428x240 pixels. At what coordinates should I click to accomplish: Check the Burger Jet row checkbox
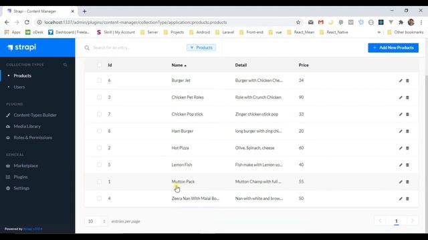[x=99, y=81]
